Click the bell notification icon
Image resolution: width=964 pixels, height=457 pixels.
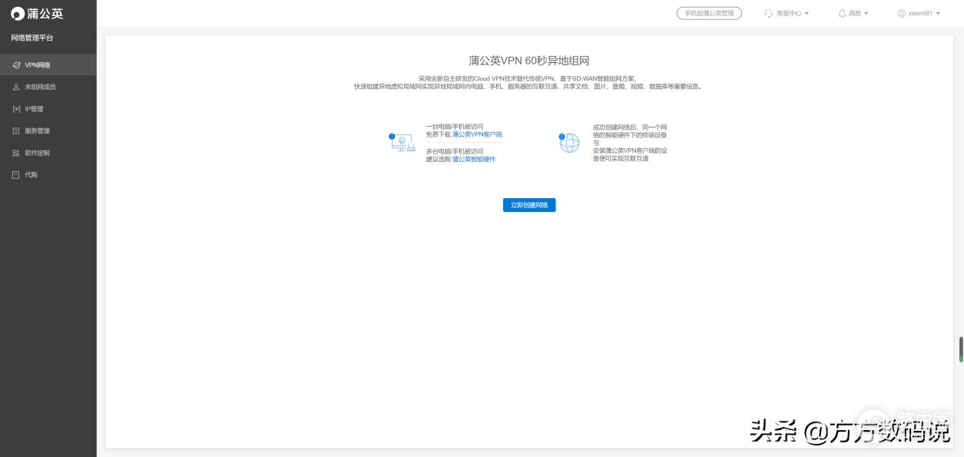click(x=842, y=13)
